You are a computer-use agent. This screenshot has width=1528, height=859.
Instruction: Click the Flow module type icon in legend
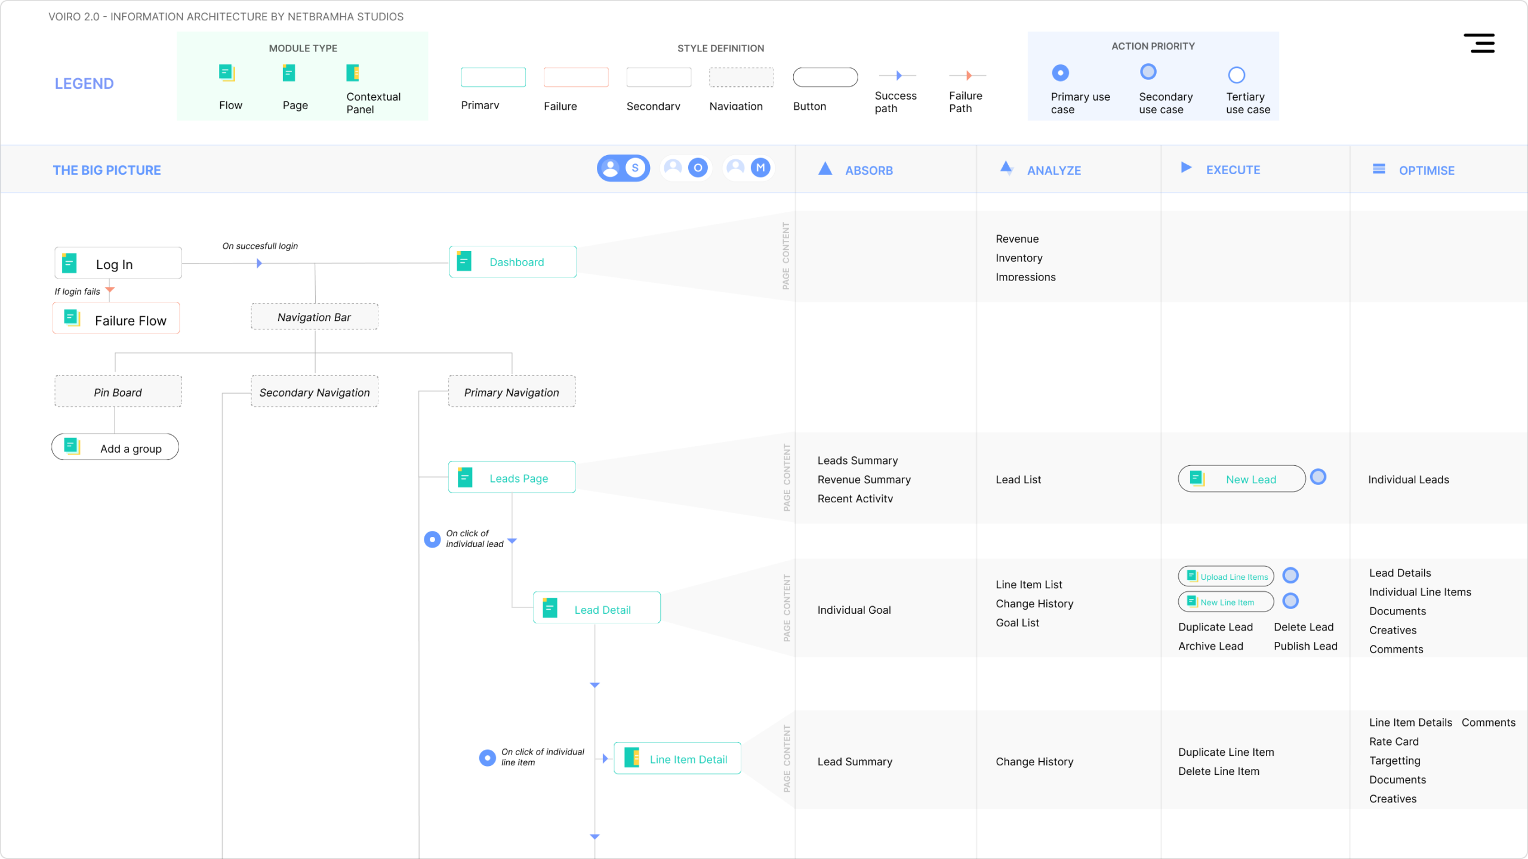click(227, 73)
